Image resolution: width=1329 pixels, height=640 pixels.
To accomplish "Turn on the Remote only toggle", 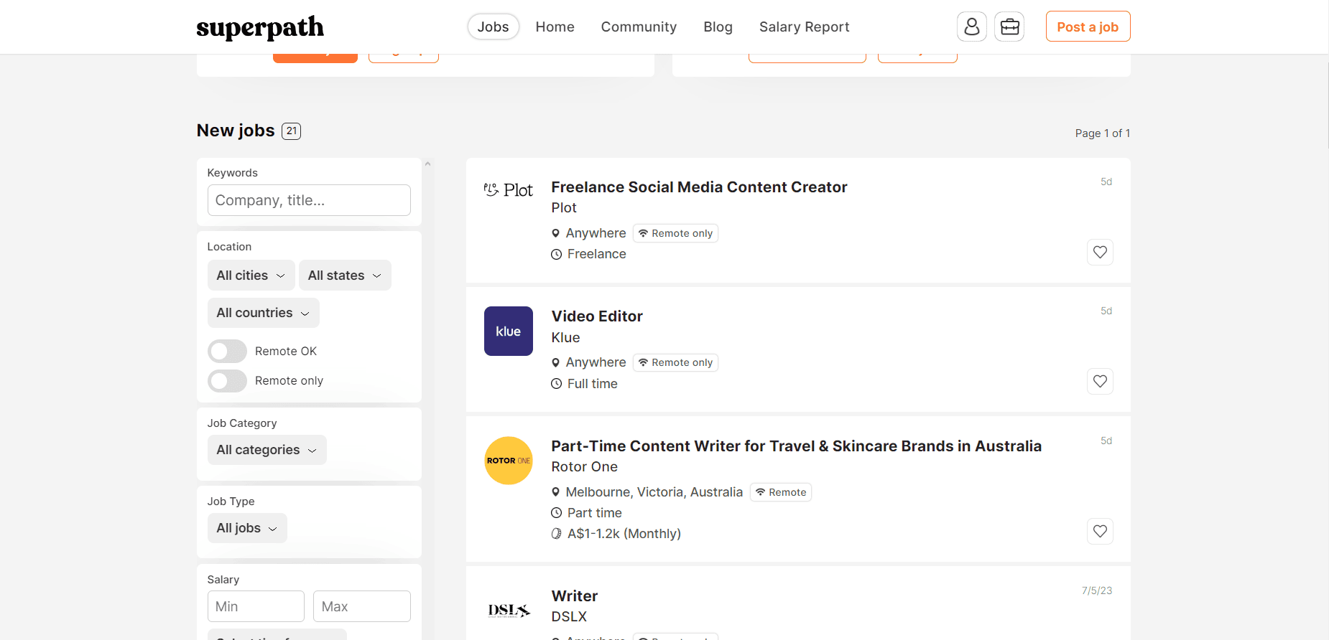I will pos(227,380).
